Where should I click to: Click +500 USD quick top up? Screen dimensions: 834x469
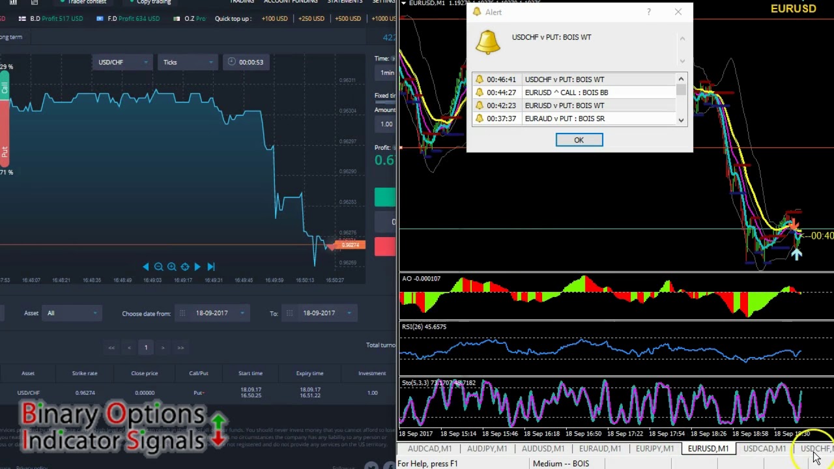click(348, 18)
